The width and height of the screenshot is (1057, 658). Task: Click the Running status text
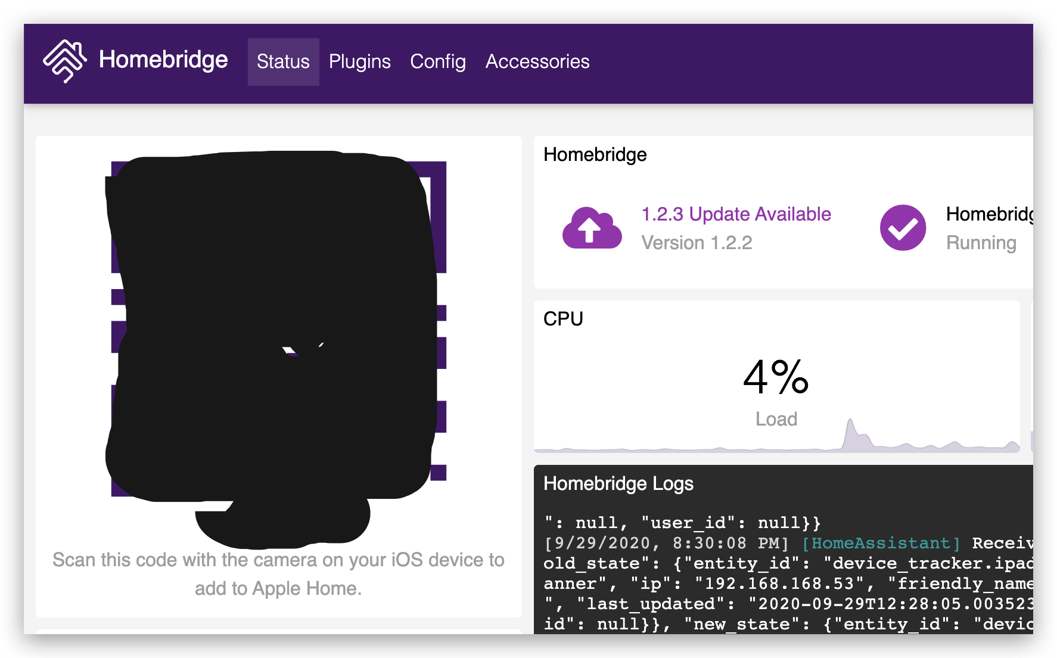(x=981, y=243)
